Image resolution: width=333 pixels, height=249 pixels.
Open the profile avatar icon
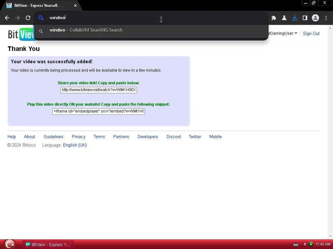(315, 18)
